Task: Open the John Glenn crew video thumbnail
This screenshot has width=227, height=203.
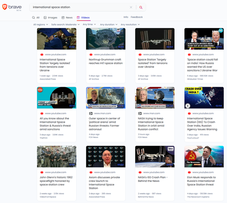Action: click(x=57, y=157)
